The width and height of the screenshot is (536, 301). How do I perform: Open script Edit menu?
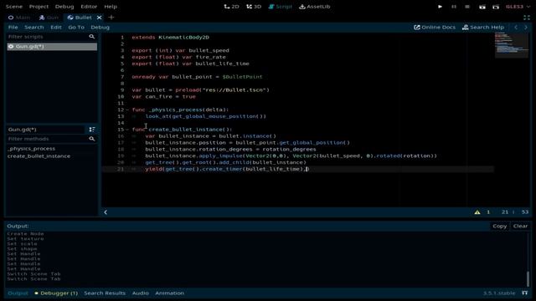coord(56,27)
